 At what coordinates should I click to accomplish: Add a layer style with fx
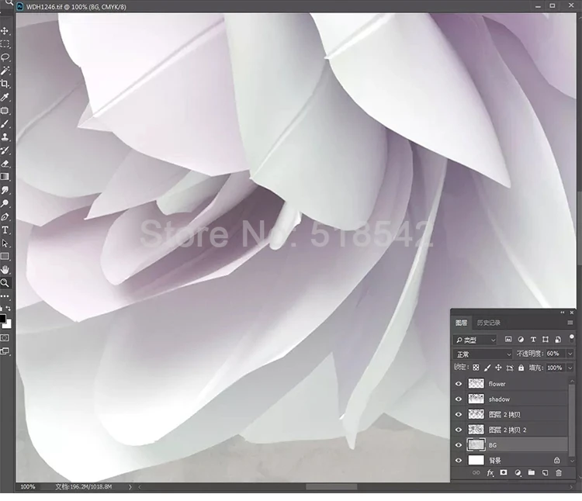(x=490, y=473)
